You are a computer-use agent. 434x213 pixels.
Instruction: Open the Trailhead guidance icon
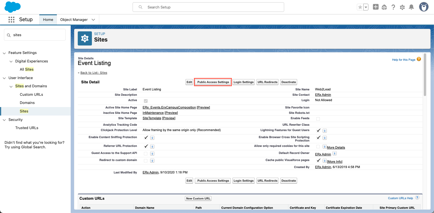coord(384,7)
